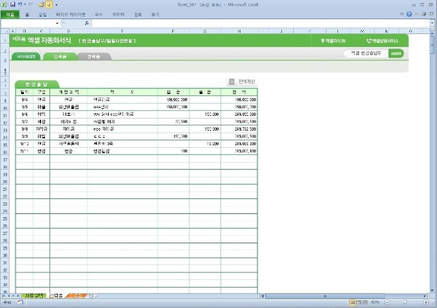Click the 90% zoom level text
Screen dimensions: 437x308
375,303
